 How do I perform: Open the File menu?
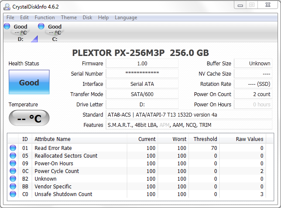click(x=10, y=18)
